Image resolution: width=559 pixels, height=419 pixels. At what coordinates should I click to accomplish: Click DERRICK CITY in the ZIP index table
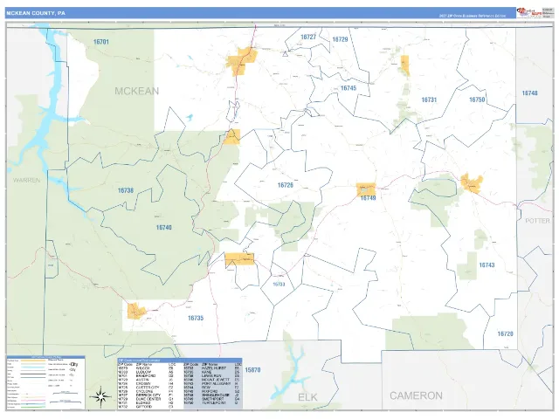coord(148,395)
